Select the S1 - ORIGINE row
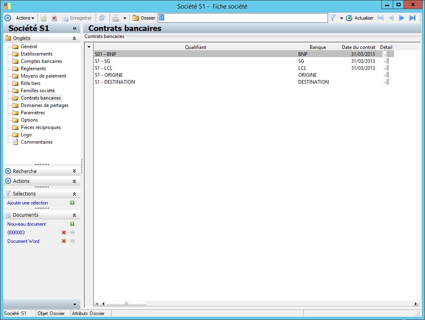 (x=244, y=75)
